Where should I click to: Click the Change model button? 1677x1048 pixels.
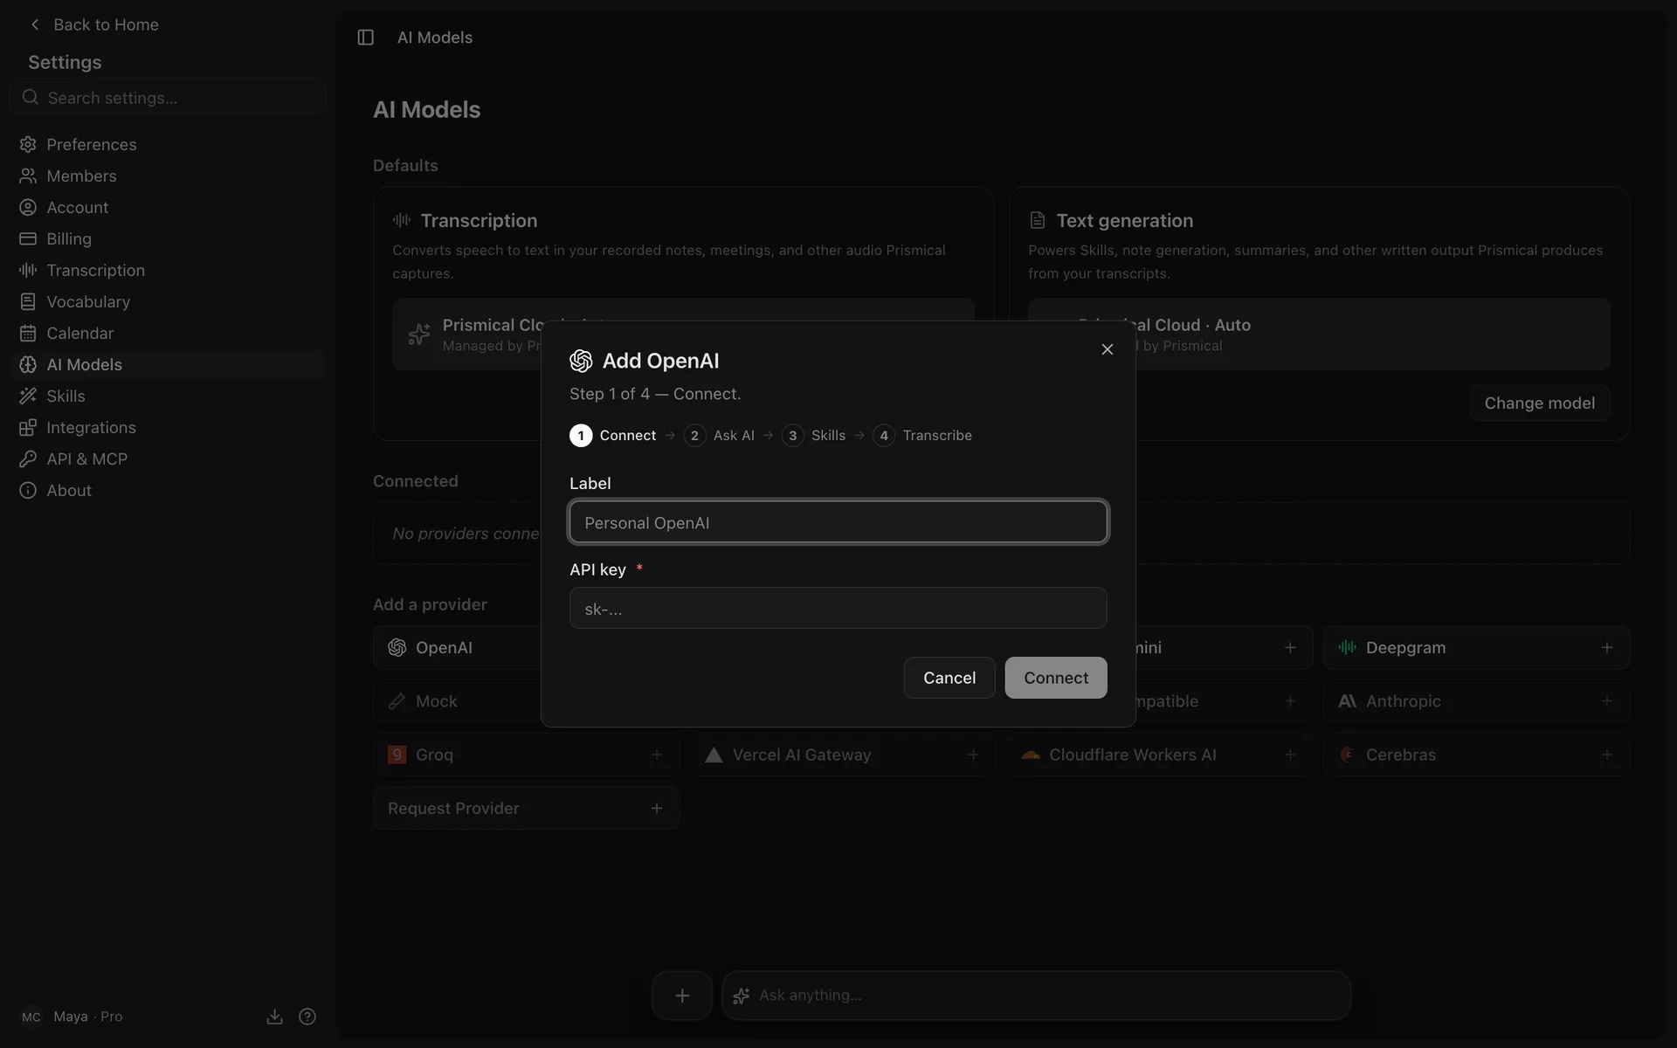tap(1539, 403)
